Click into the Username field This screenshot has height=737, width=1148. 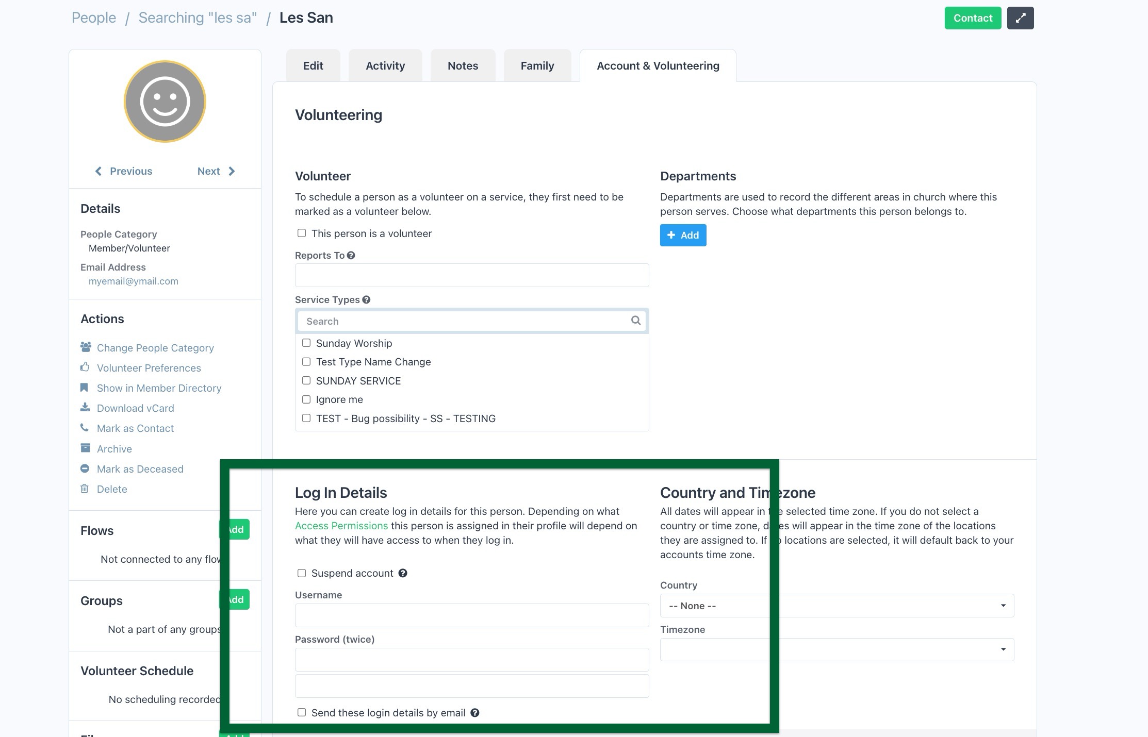[x=471, y=615]
